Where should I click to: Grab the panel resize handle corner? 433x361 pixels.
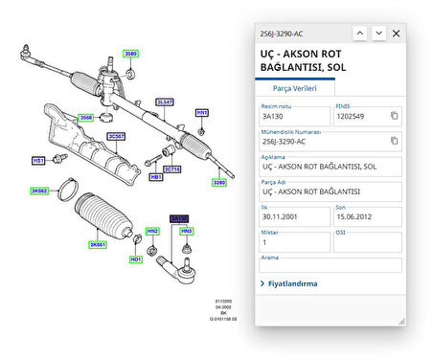(401, 322)
